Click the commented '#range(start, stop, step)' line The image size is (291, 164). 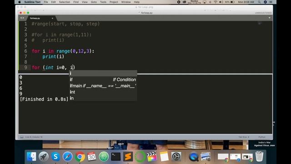pyautogui.click(x=65, y=24)
